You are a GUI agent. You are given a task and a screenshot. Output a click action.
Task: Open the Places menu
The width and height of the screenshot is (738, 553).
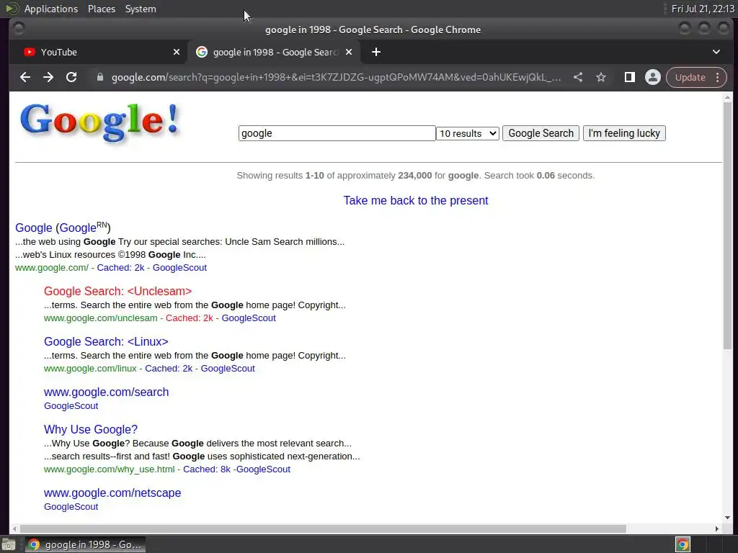[x=102, y=9]
